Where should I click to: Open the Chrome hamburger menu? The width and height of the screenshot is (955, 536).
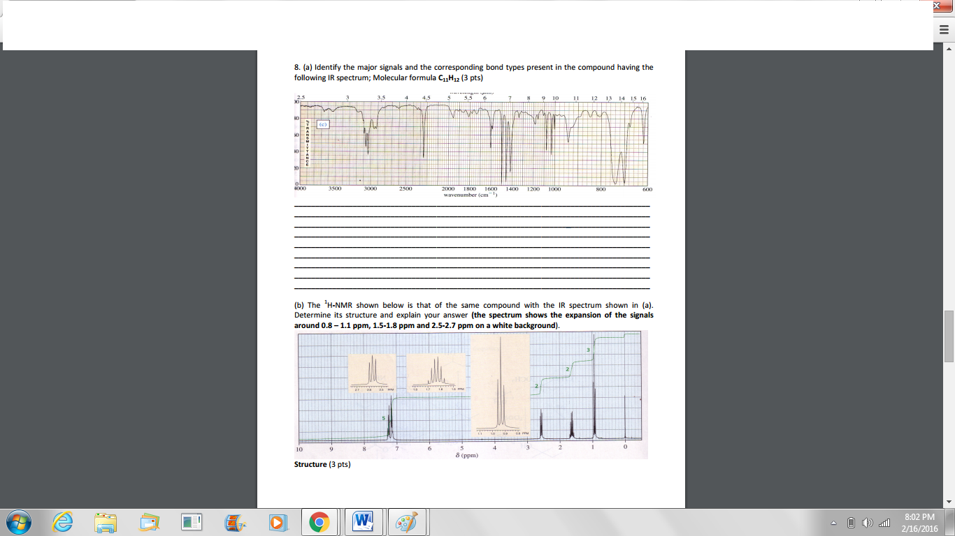point(943,30)
